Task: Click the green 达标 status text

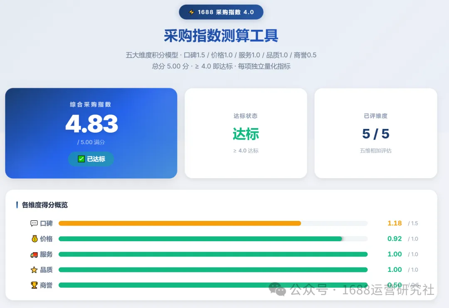Action: [246, 134]
